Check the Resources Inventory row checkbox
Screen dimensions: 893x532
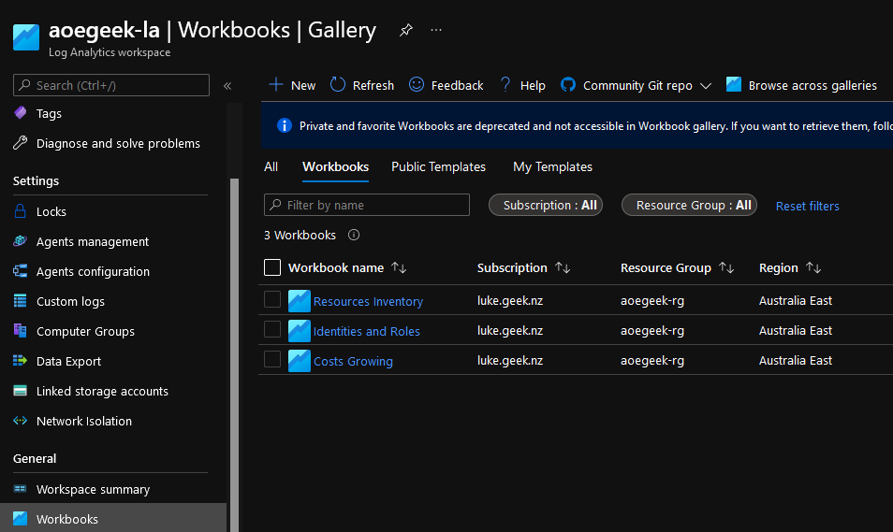(x=272, y=299)
